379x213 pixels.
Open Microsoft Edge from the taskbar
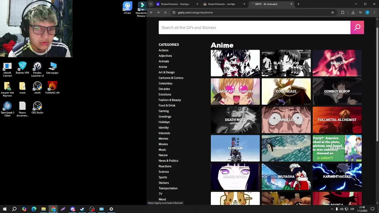pos(34,209)
